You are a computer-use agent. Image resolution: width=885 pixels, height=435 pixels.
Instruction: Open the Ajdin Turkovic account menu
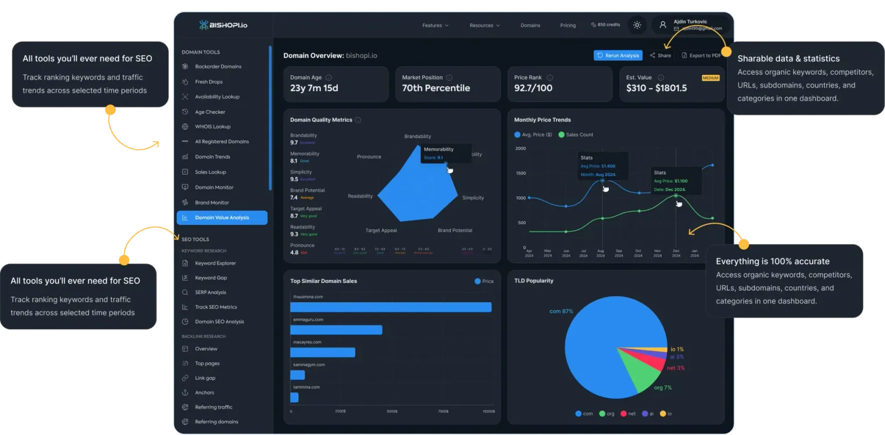(x=690, y=25)
